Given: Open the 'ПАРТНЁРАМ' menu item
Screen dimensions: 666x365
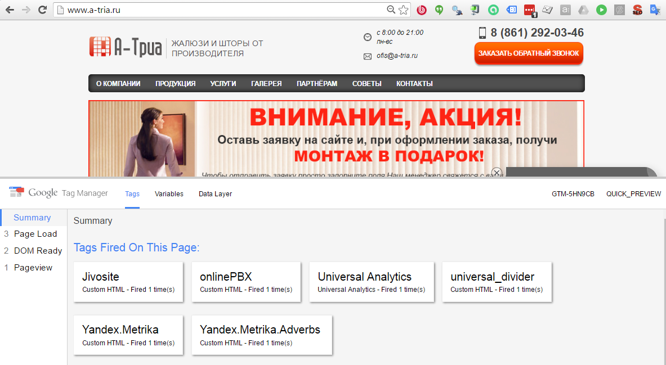Looking at the screenshot, I should (317, 84).
